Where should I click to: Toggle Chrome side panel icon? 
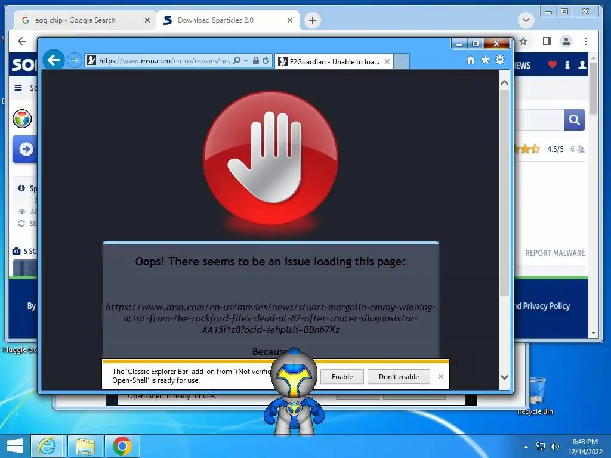coord(547,41)
